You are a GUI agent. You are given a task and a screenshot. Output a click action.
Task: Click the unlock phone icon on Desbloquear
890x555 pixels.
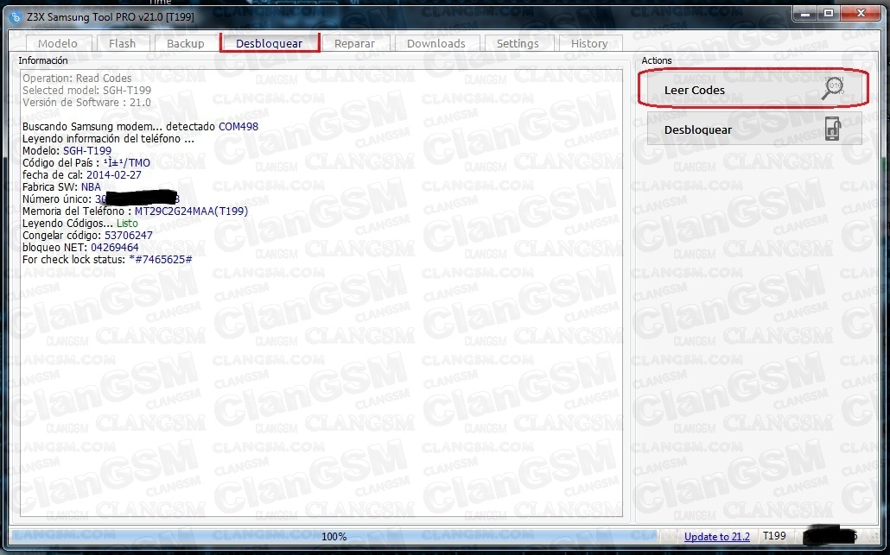tap(833, 129)
